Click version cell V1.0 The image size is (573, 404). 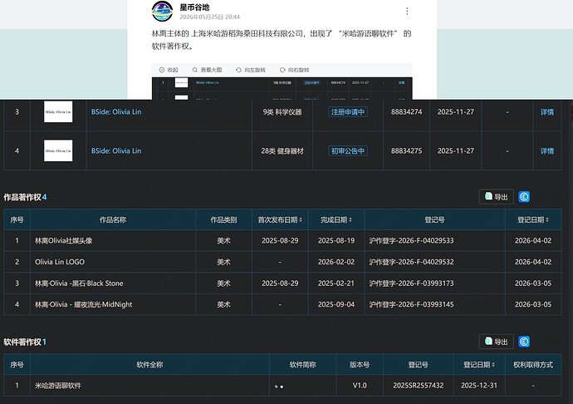pyautogui.click(x=360, y=386)
